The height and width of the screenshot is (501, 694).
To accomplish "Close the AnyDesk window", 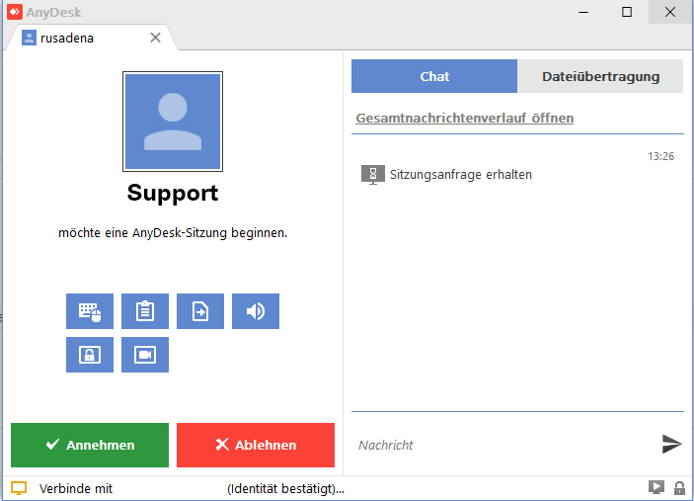I will click(x=670, y=12).
